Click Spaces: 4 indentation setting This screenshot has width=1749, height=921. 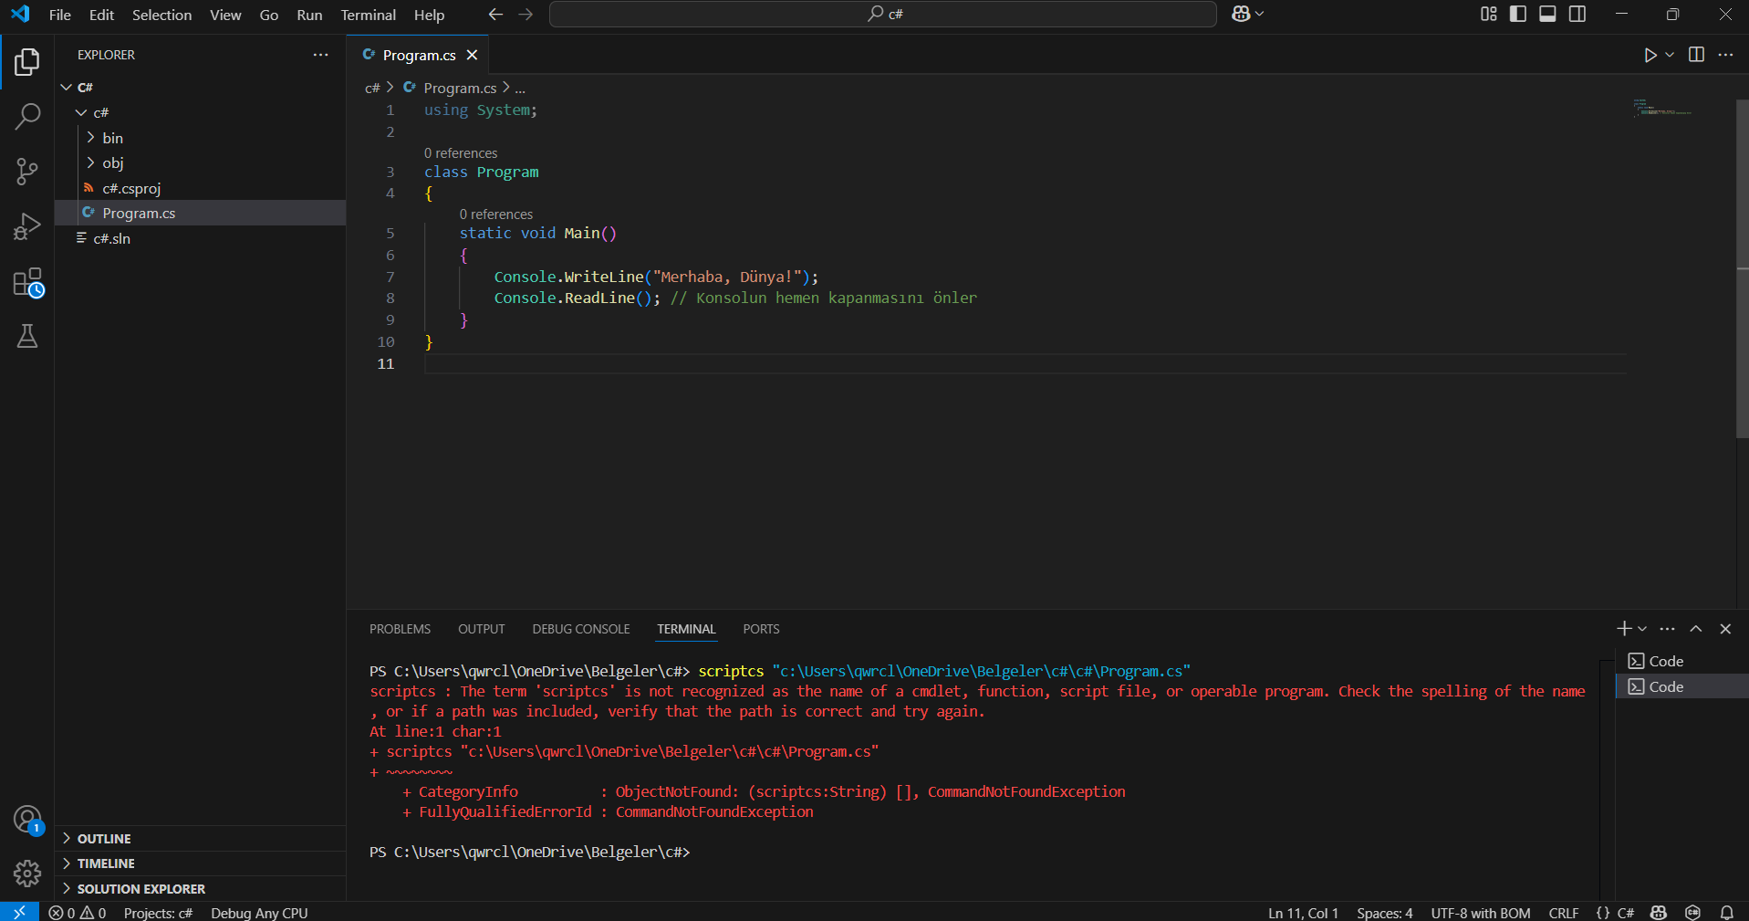pyautogui.click(x=1384, y=913)
